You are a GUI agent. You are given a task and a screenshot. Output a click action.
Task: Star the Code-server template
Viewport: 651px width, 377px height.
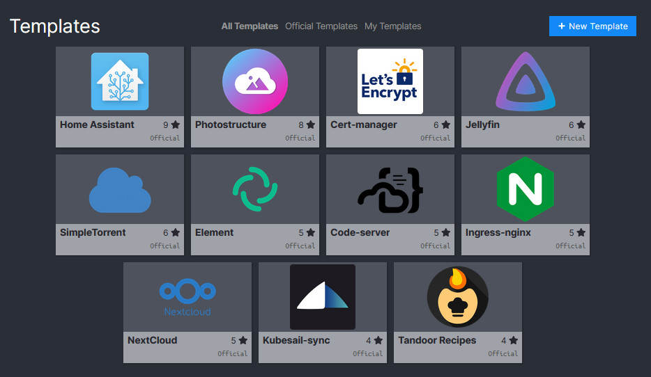point(446,232)
